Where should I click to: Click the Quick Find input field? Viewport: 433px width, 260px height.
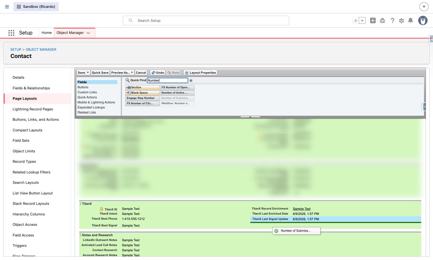click(x=167, y=80)
